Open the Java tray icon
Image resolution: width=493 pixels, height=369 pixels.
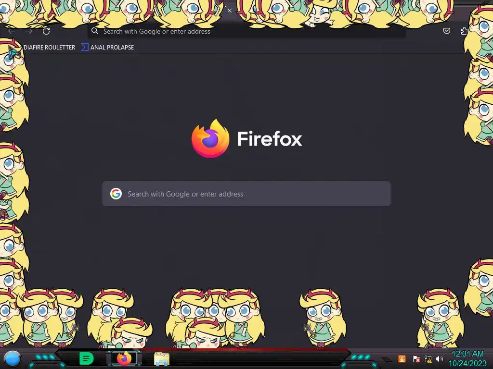pyautogui.click(x=402, y=358)
